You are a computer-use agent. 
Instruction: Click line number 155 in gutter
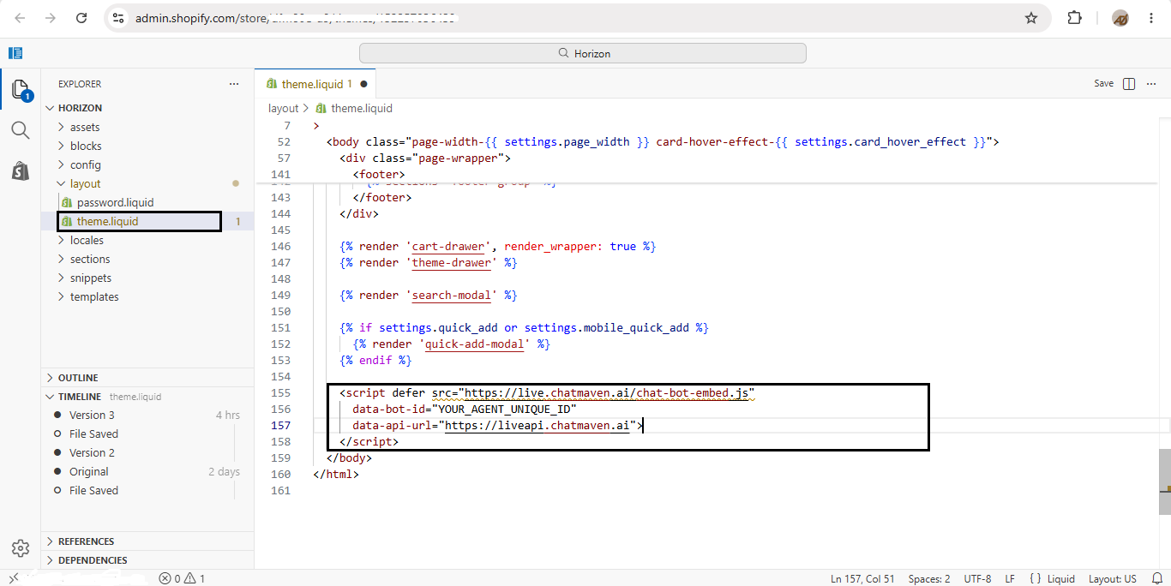(x=280, y=393)
